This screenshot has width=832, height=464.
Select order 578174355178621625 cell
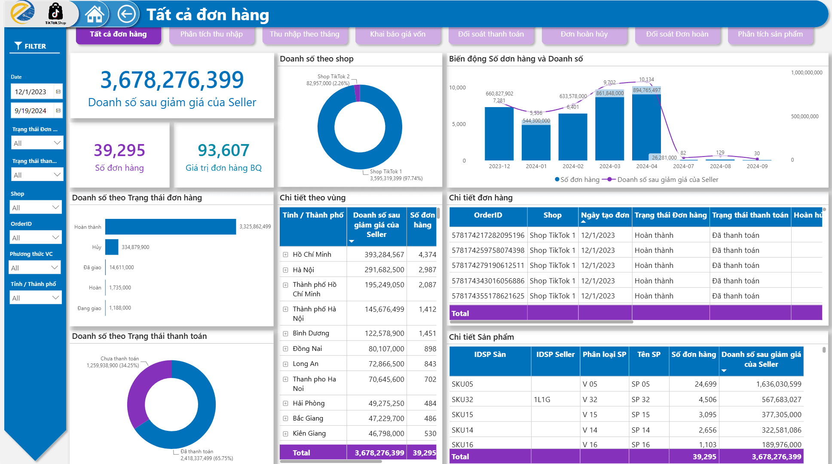coord(488,296)
